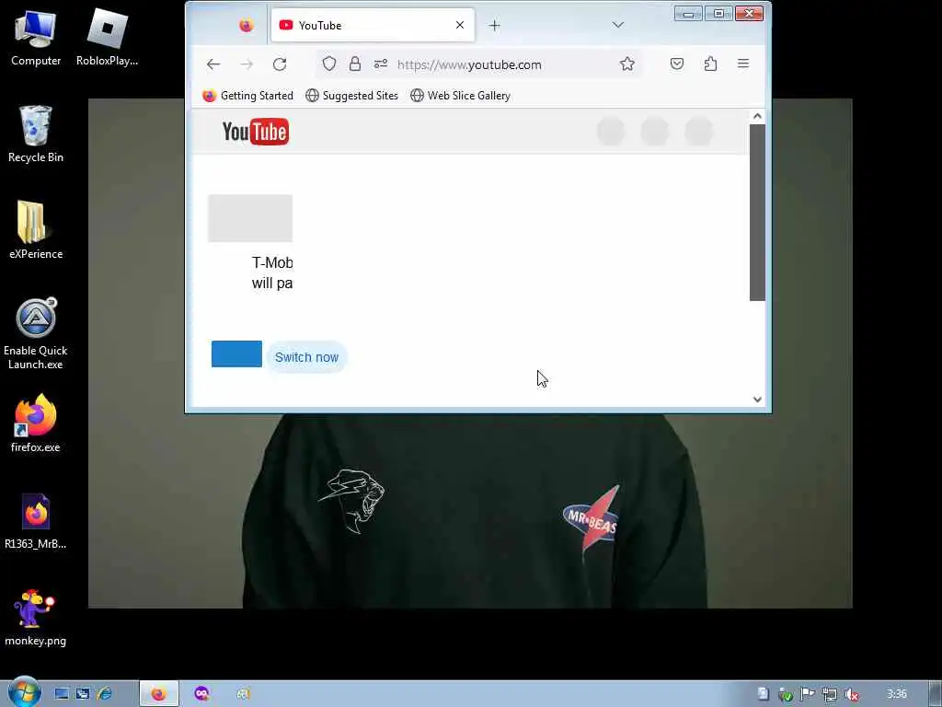Image resolution: width=942 pixels, height=707 pixels.
Task: Select the Recycle Bin icon
Action: point(36,134)
